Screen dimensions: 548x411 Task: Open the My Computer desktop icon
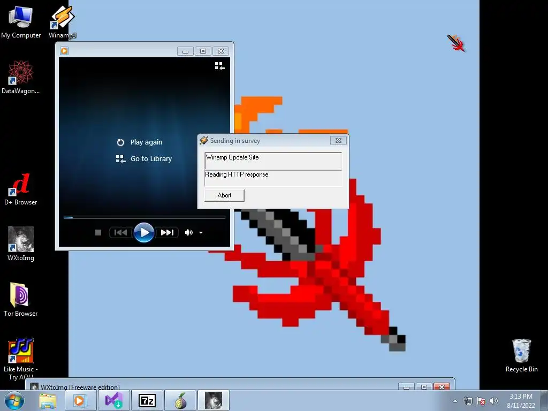tap(21, 21)
